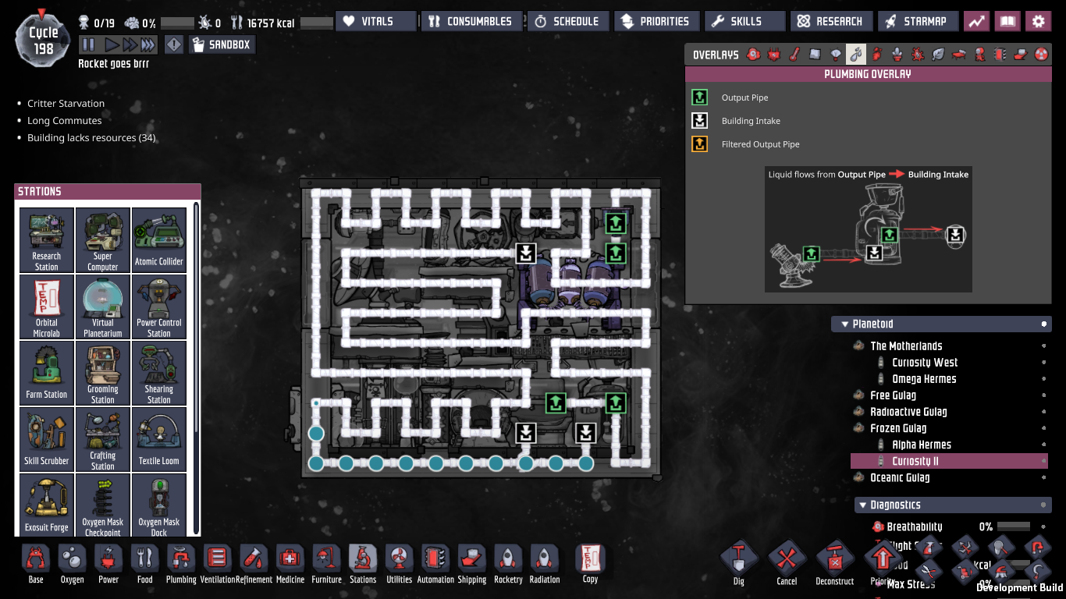Select the Power overlay icon
1066x599 pixels.
pyautogui.click(x=774, y=55)
